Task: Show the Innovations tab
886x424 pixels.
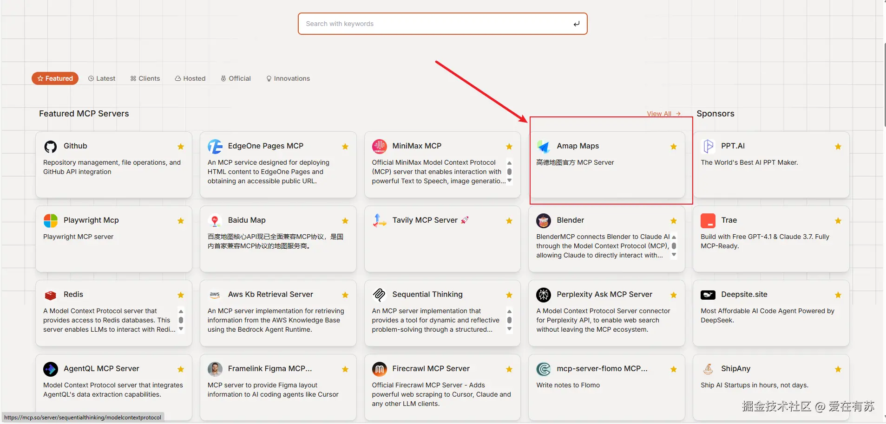Action: [x=288, y=78]
